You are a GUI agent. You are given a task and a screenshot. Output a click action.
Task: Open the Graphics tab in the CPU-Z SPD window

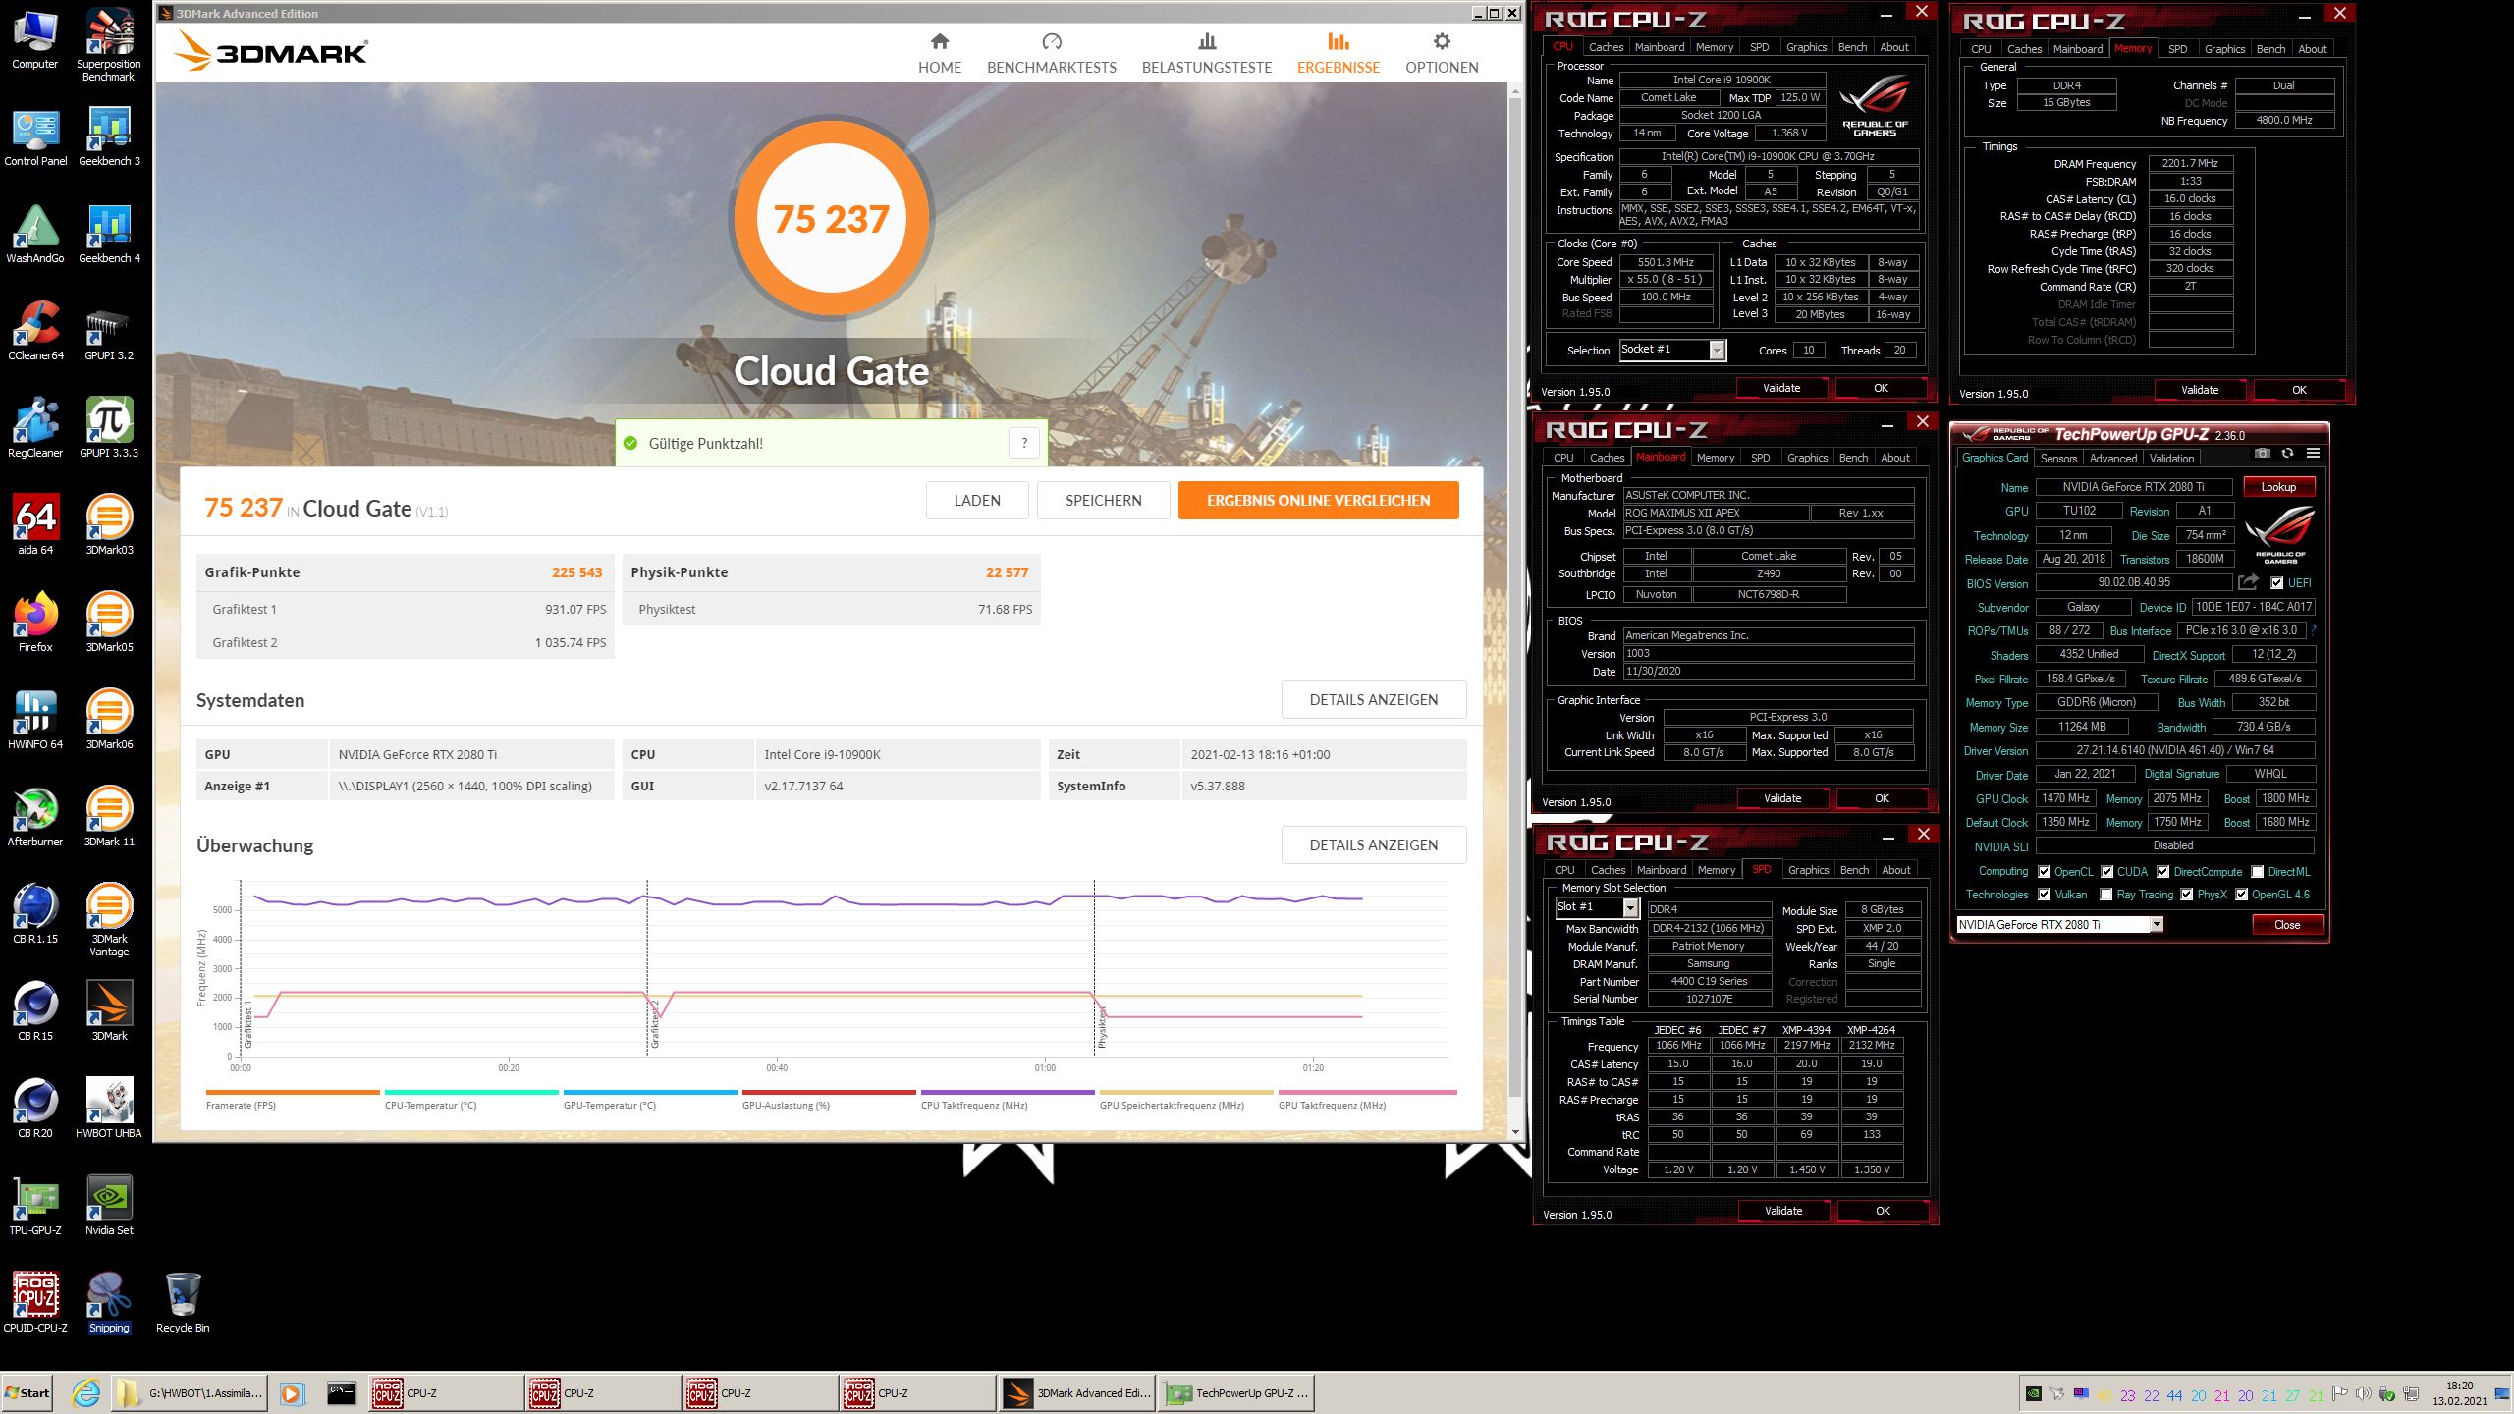[x=1808, y=870]
